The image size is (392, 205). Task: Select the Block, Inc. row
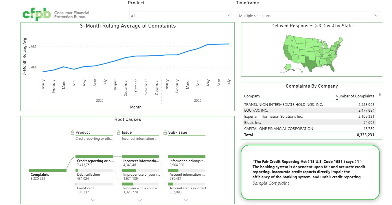tap(309, 123)
